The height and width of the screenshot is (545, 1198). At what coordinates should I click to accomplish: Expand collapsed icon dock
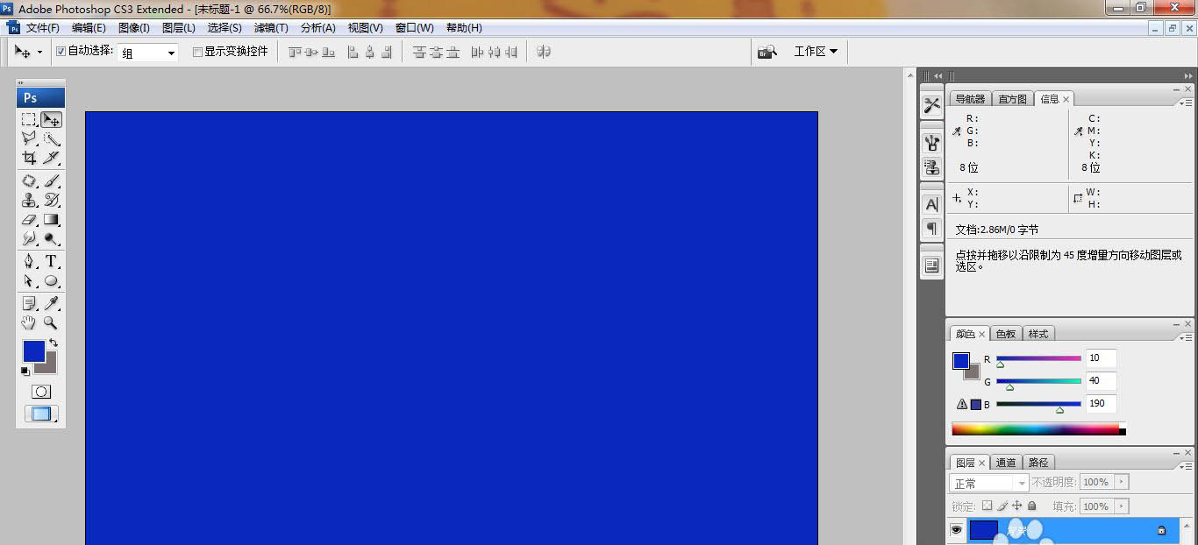click(x=938, y=76)
